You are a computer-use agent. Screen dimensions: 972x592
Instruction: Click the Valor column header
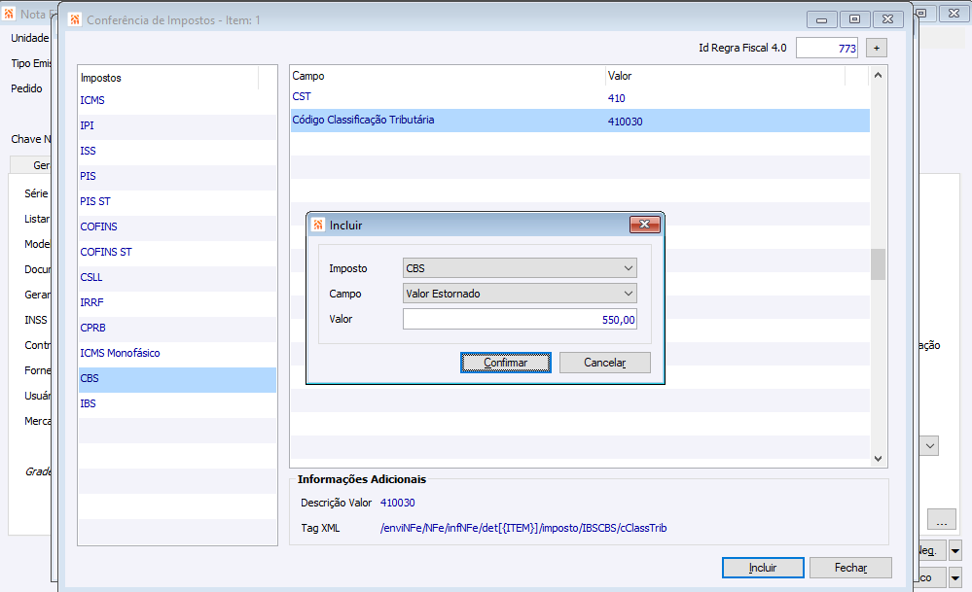(x=725, y=76)
